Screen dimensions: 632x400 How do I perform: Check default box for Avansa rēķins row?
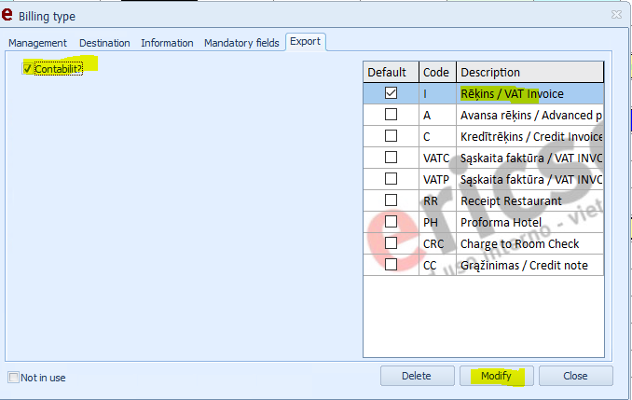point(391,115)
